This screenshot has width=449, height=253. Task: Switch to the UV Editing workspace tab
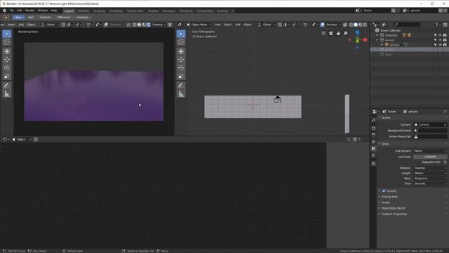[x=116, y=11]
